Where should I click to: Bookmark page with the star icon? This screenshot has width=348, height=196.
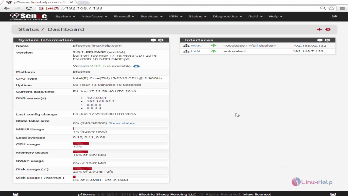[331, 8]
